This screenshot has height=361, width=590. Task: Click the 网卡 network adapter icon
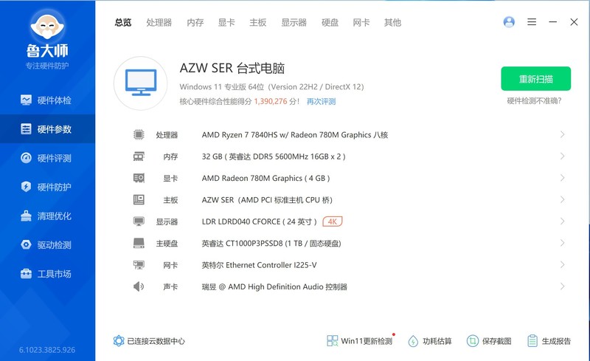[139, 265]
